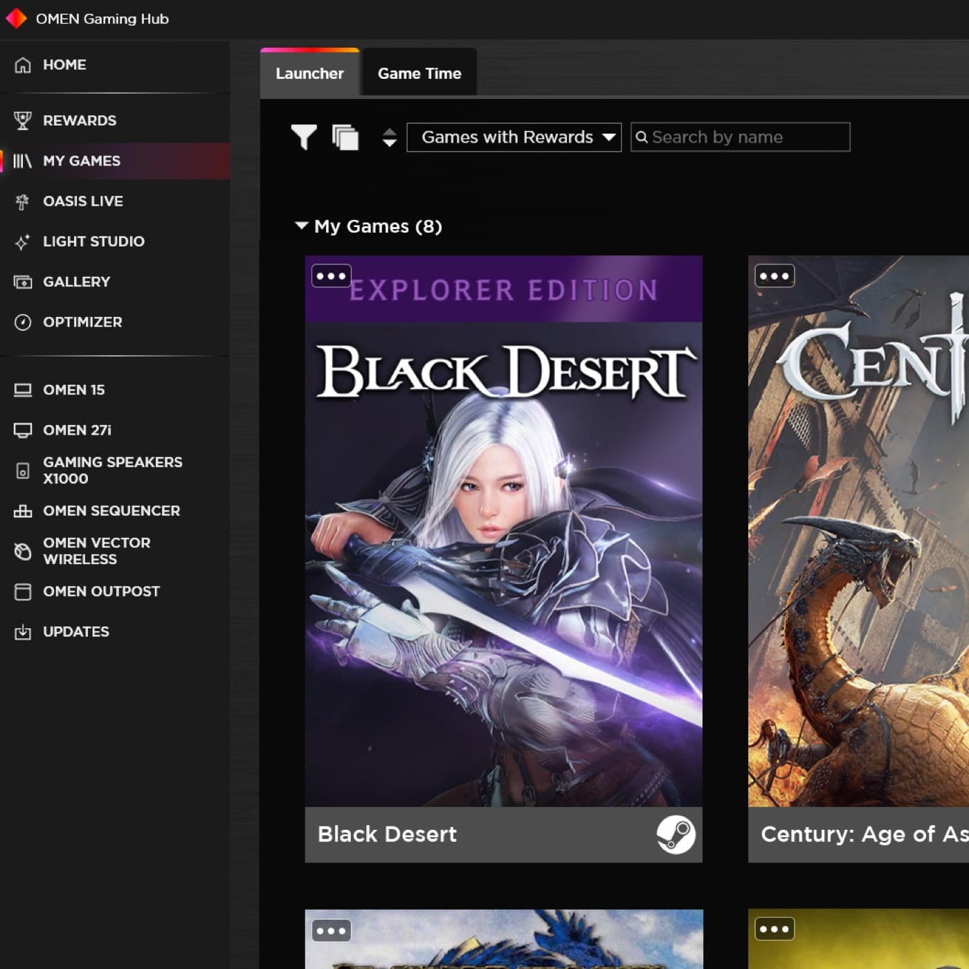The width and height of the screenshot is (969, 969).
Task: Click the OMEN Vector Wireless mouse icon
Action: coord(23,551)
